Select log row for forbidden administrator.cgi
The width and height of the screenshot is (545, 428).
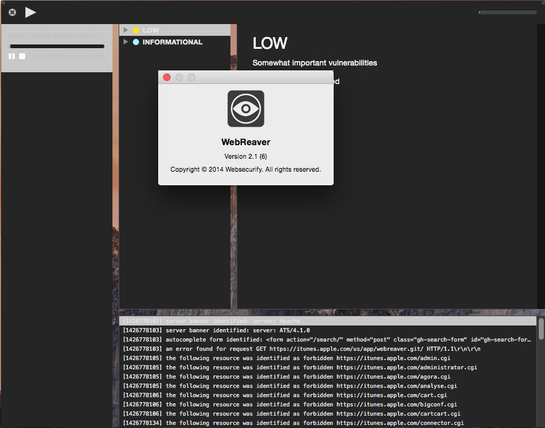tap(327, 367)
